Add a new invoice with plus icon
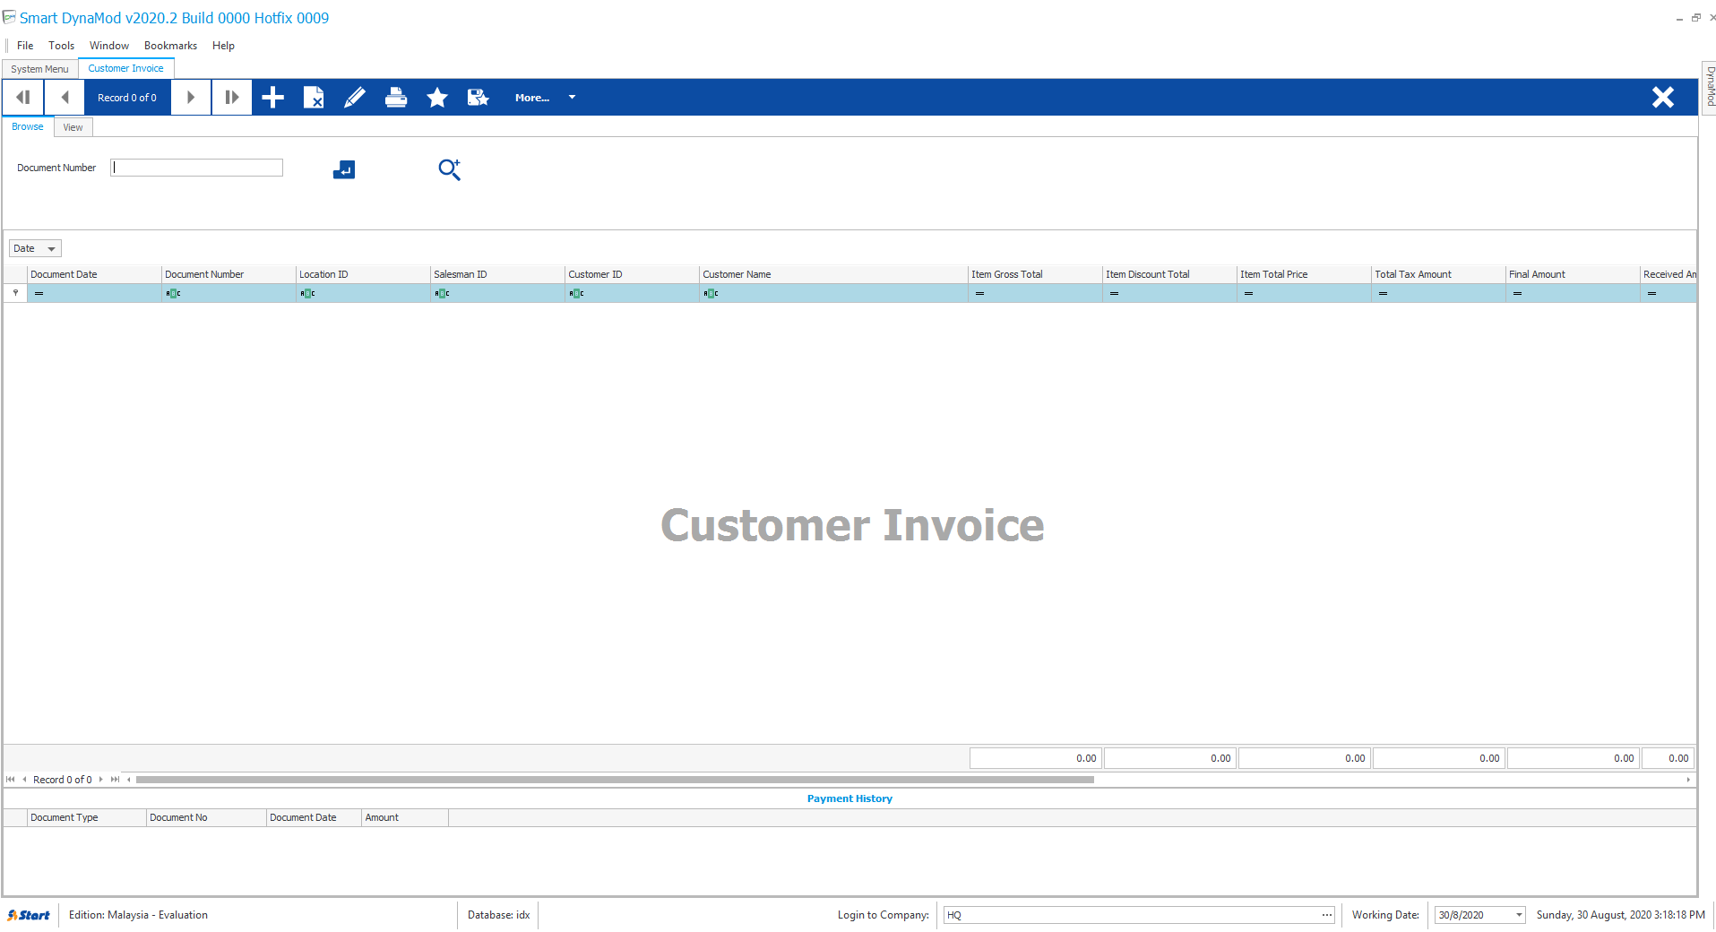 pos(272,98)
